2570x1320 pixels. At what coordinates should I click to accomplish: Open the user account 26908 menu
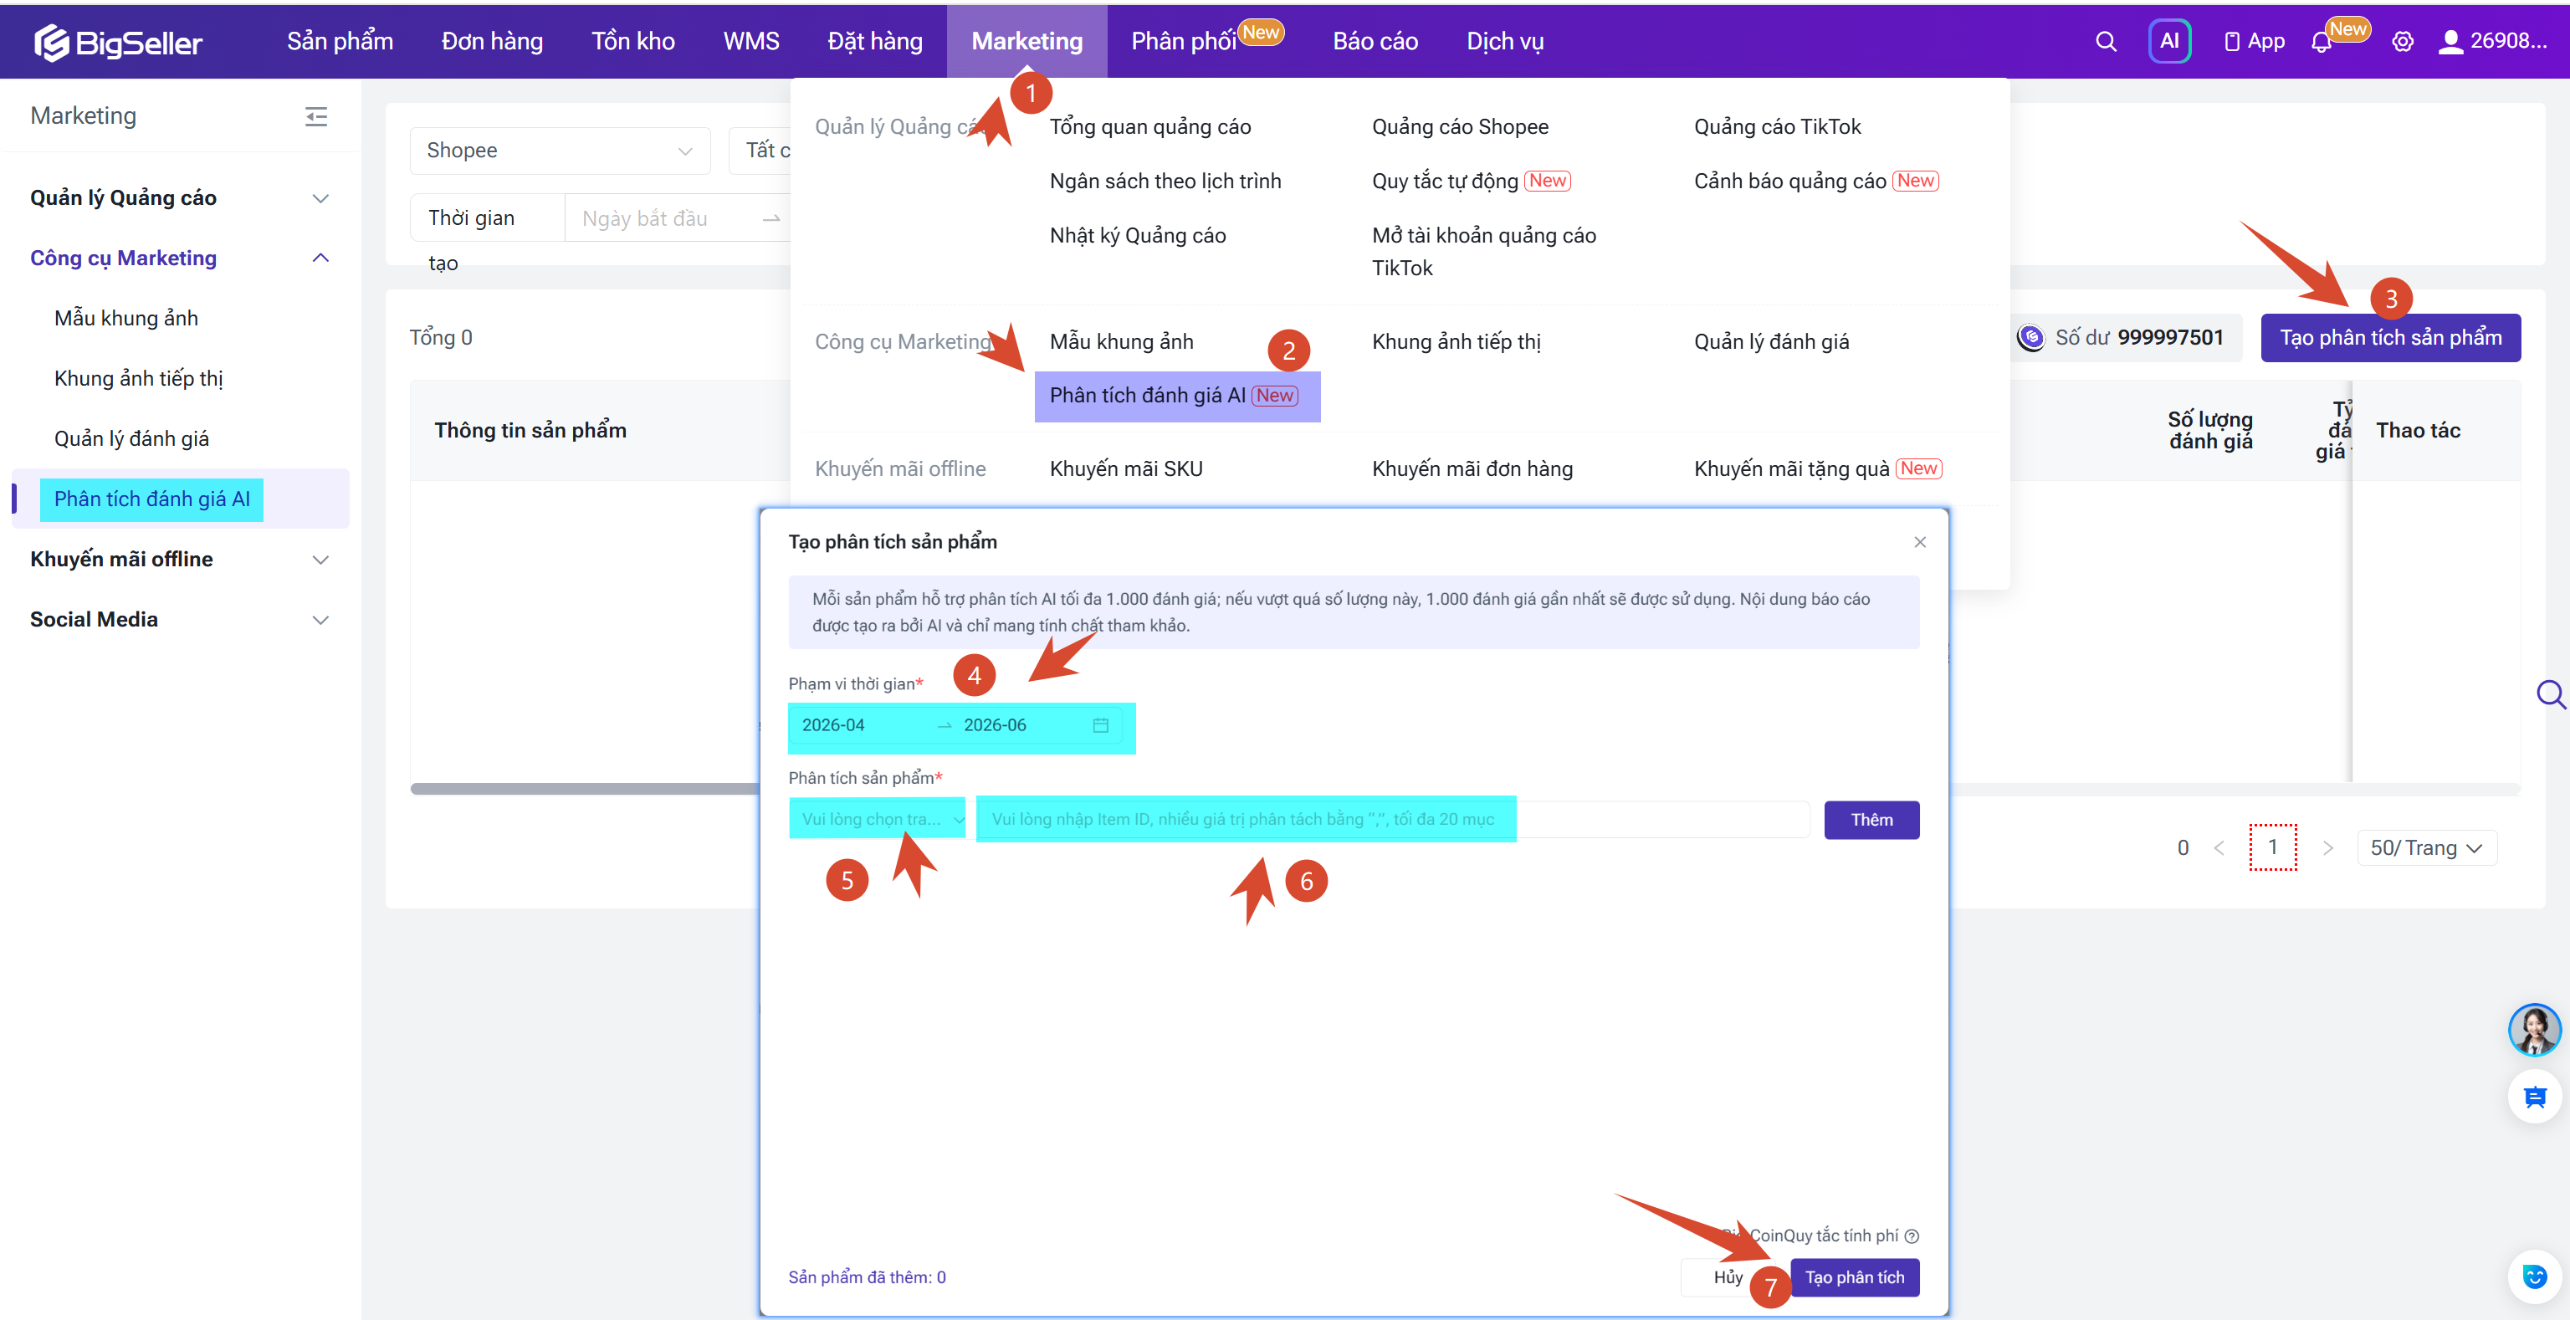(x=2492, y=42)
